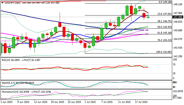Screen dimensions: 184x105
Task: Select the 11 Jul 2025 date marker
Action: 124,102
